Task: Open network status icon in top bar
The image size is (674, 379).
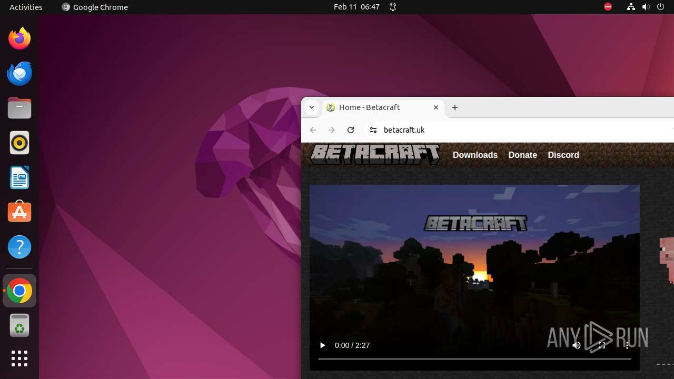Action: point(631,7)
